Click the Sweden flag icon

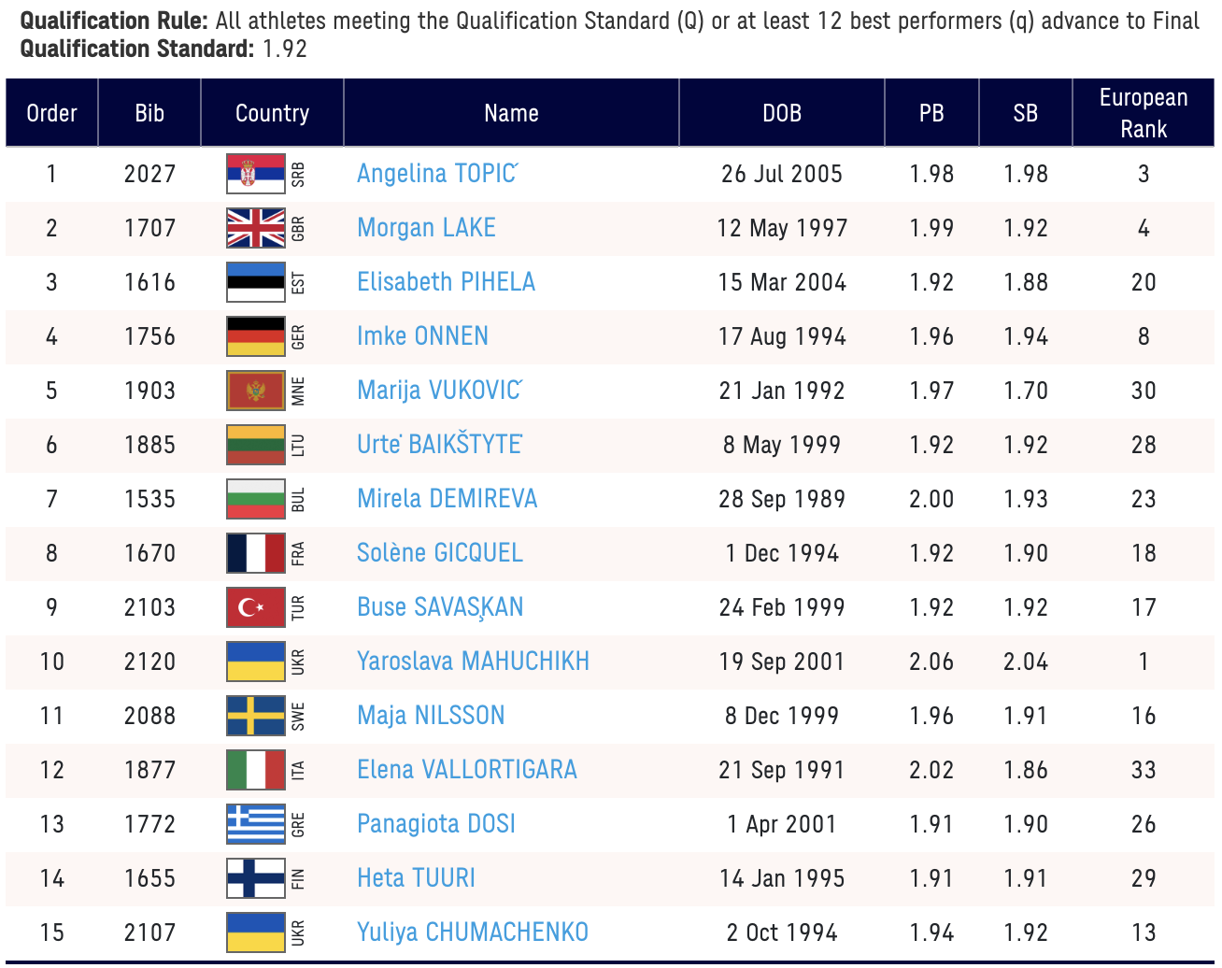255,716
